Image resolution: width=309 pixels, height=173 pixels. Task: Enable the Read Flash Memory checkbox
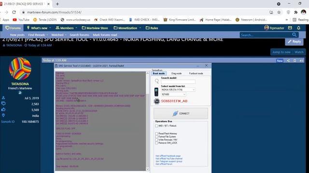click(156, 134)
